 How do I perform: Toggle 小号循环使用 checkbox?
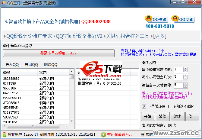click(x=144, y=107)
